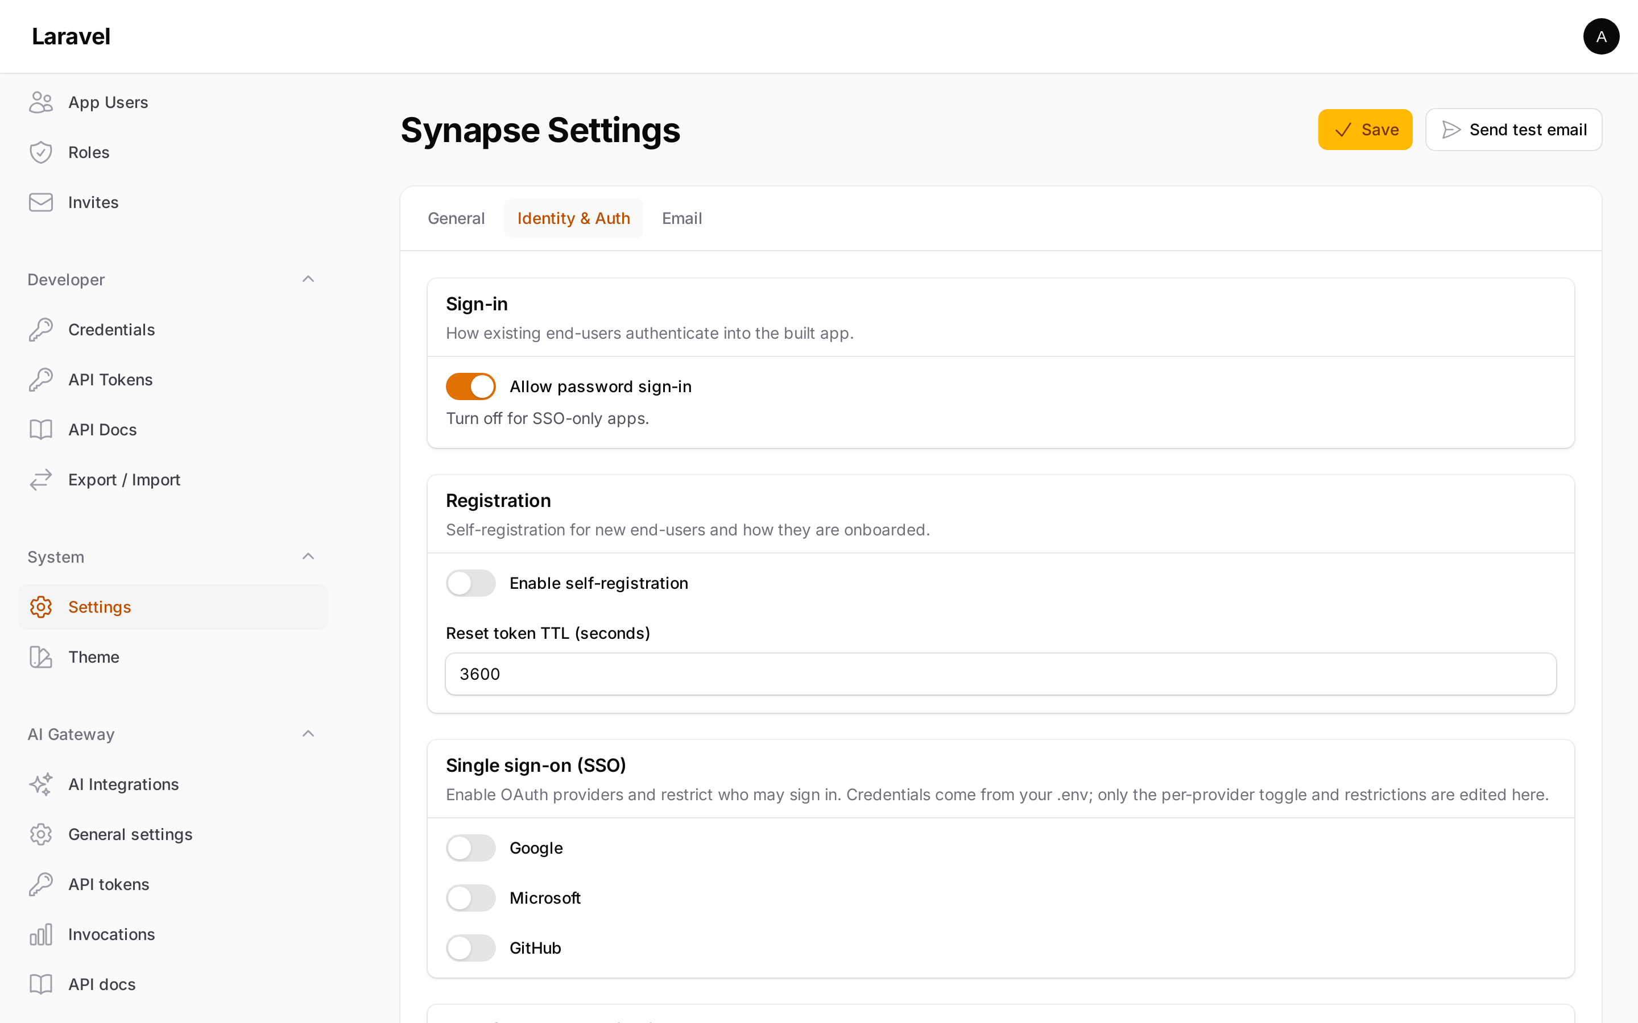Click the Sign-in section heading
Image resolution: width=1638 pixels, height=1023 pixels.
click(x=477, y=304)
